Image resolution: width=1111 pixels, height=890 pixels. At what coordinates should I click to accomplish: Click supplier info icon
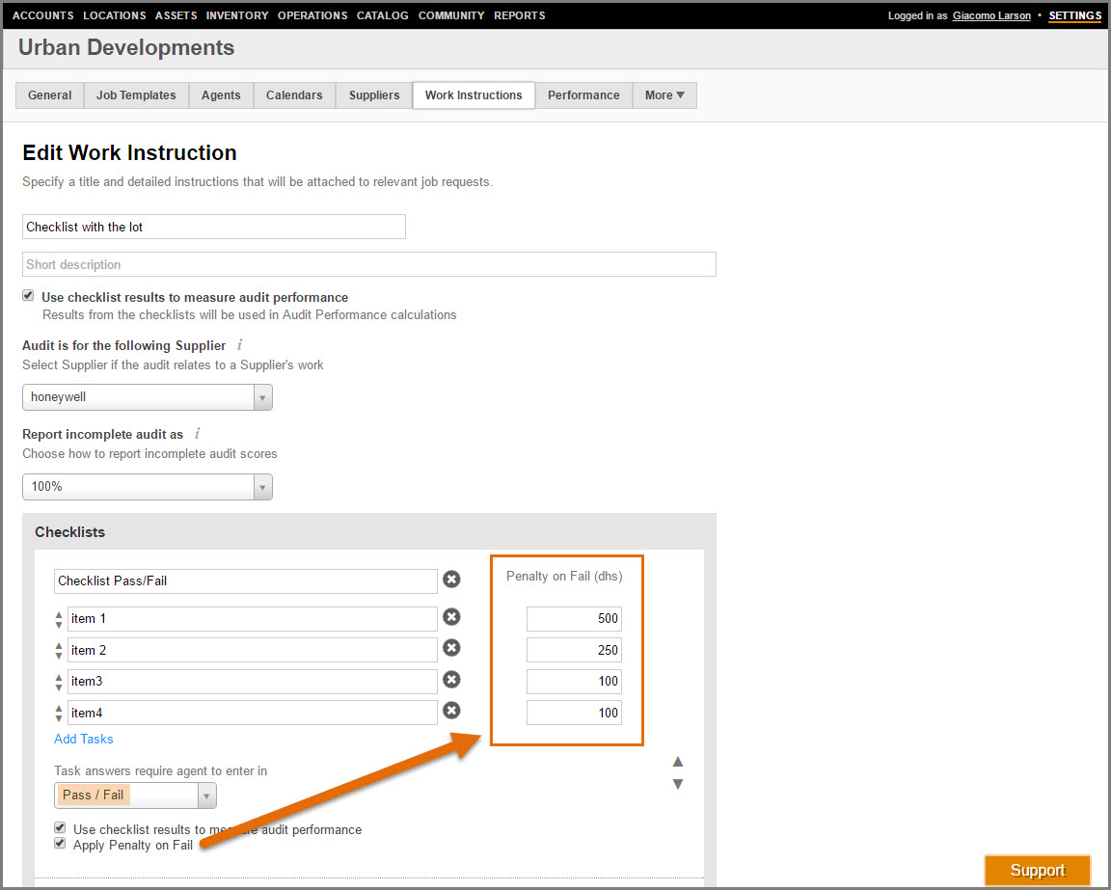[240, 345]
